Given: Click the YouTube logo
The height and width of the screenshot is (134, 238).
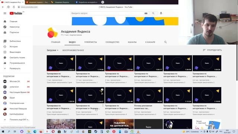Looking at the screenshot, I should tap(16, 13).
